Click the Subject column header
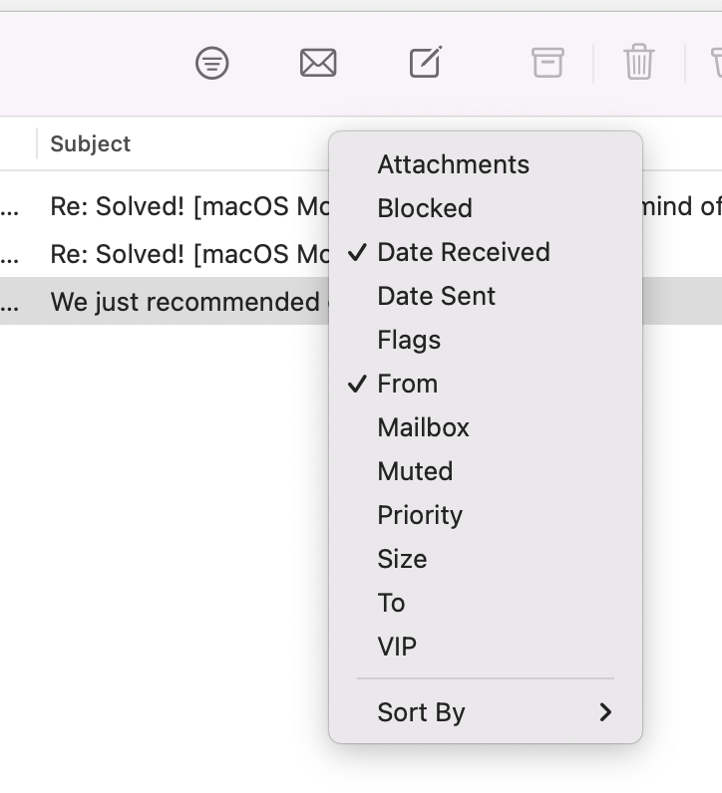 pyautogui.click(x=91, y=143)
